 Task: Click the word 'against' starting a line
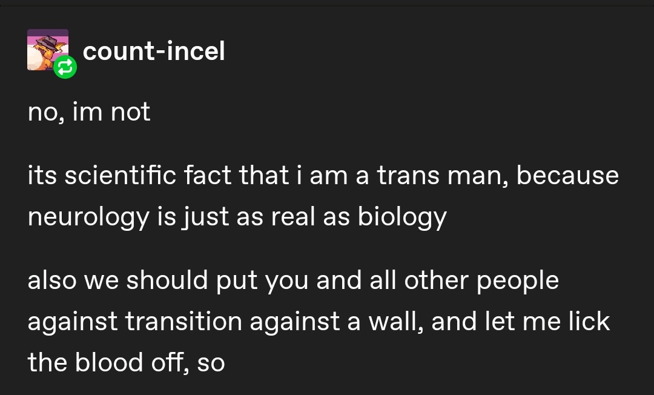pyautogui.click(x=73, y=322)
